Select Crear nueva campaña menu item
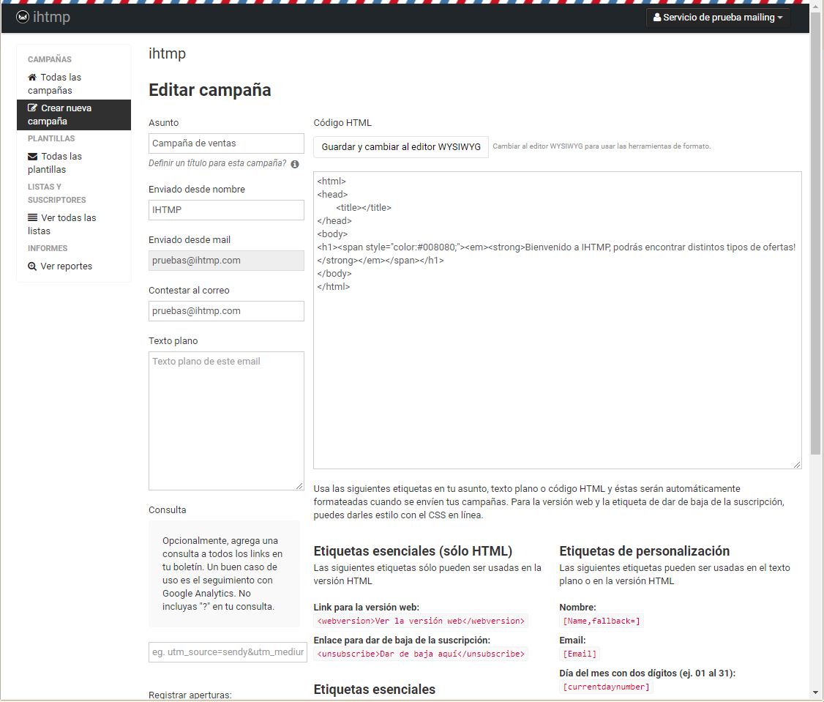Viewport: 824px width, 702px height. (74, 115)
